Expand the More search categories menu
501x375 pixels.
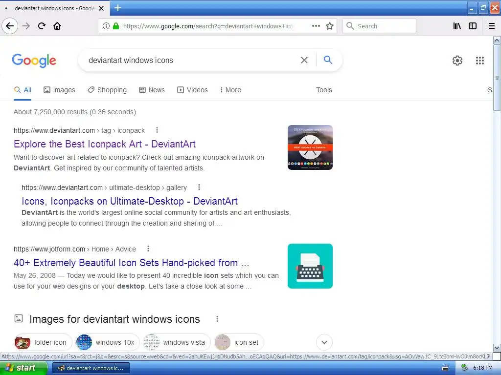pos(230,90)
